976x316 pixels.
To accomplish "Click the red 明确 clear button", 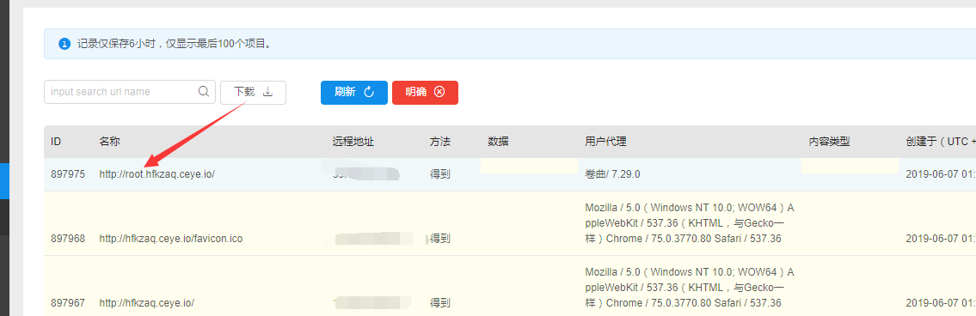I will (x=425, y=92).
